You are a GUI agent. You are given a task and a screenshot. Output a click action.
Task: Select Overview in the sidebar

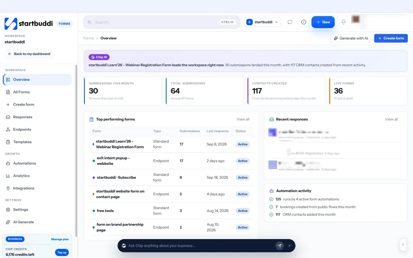37,80
